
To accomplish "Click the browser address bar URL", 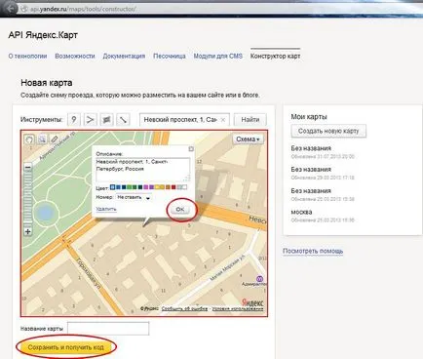I will coord(83,9).
